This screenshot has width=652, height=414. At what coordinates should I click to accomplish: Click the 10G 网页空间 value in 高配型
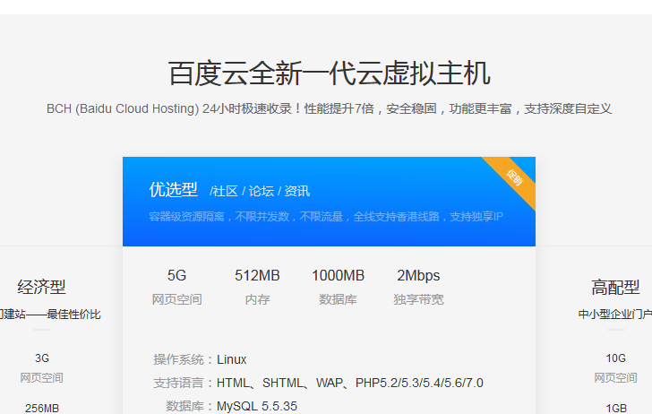coord(615,367)
